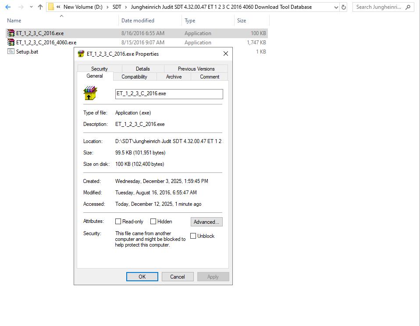Select the General tab
This screenshot has width=420, height=326.
click(95, 76)
